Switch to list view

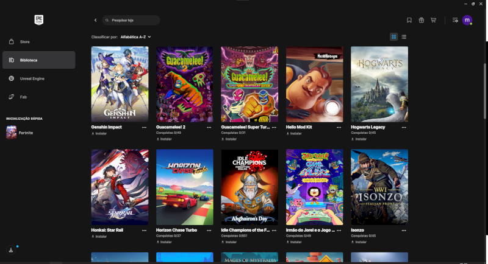404,37
